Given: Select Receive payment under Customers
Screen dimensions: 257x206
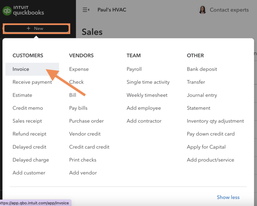Looking at the screenshot, I should click(x=32, y=82).
